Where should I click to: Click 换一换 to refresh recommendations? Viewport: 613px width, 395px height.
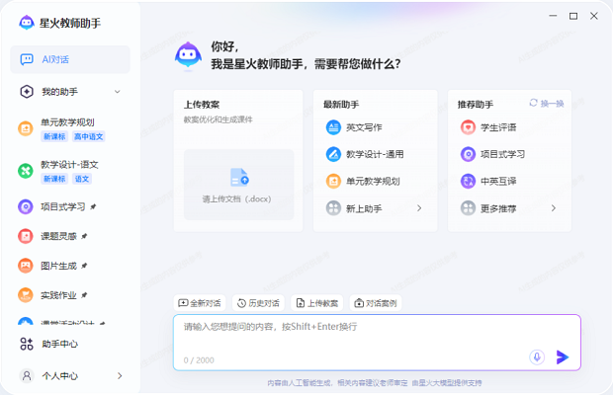547,104
